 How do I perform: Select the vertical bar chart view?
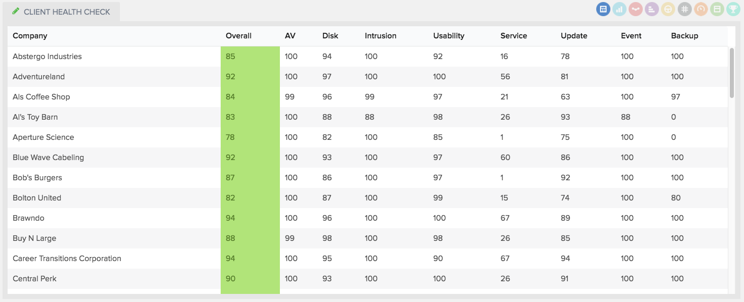click(619, 9)
